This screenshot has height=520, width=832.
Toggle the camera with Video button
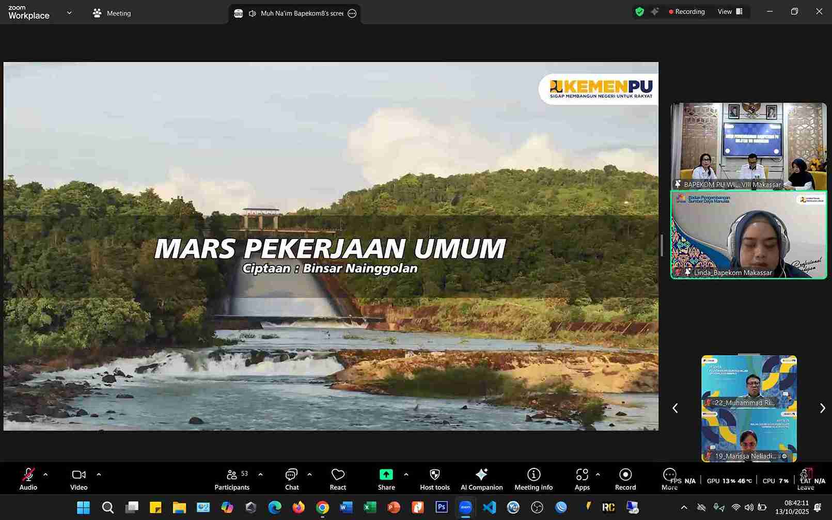[79, 479]
